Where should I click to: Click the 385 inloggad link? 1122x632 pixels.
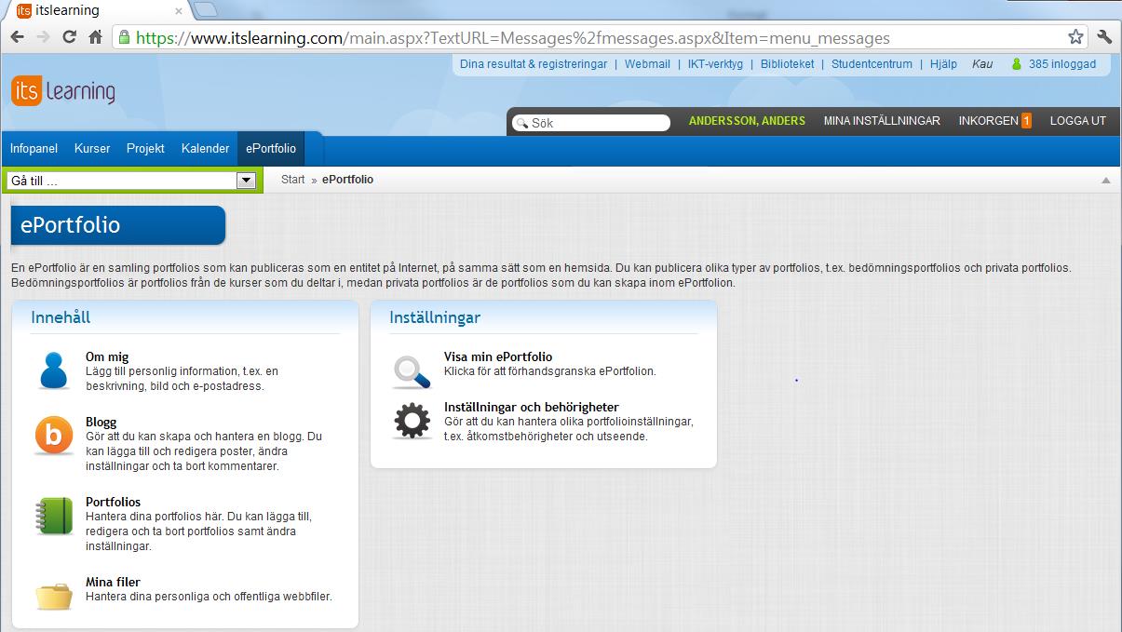pyautogui.click(x=1062, y=64)
